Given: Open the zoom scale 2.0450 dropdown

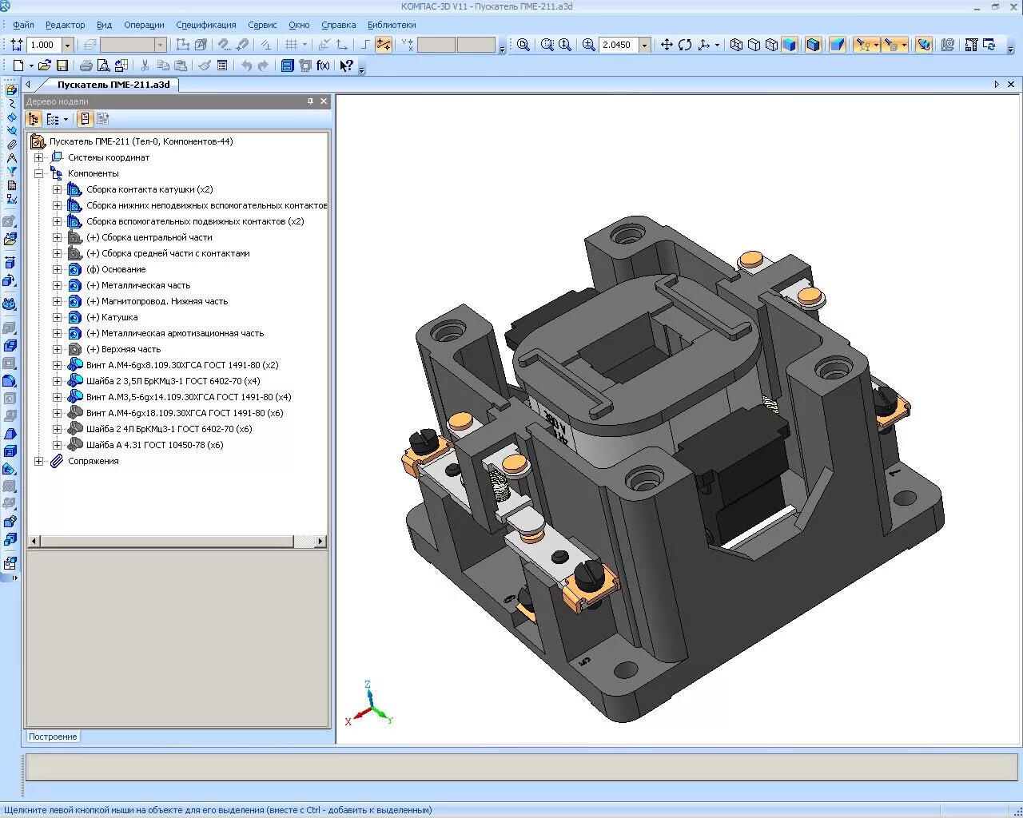Looking at the screenshot, I should [x=644, y=45].
